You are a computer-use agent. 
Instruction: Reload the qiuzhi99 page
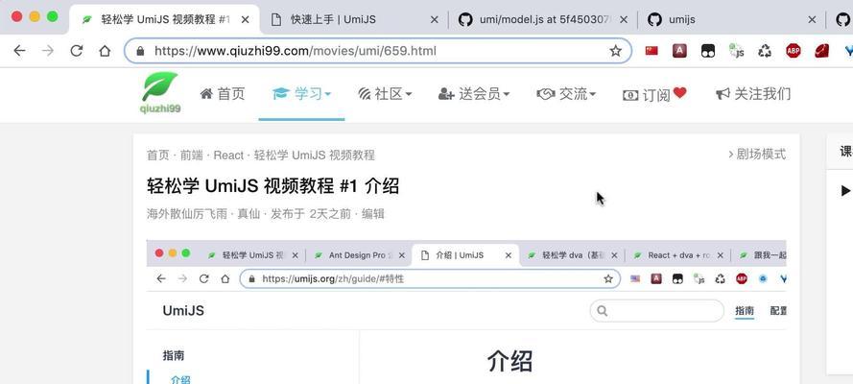pyautogui.click(x=77, y=51)
